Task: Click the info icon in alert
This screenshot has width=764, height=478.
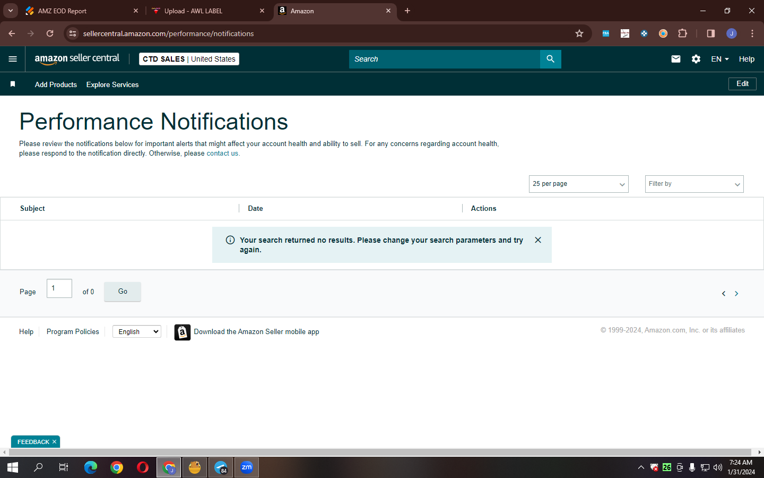Action: [x=230, y=240]
